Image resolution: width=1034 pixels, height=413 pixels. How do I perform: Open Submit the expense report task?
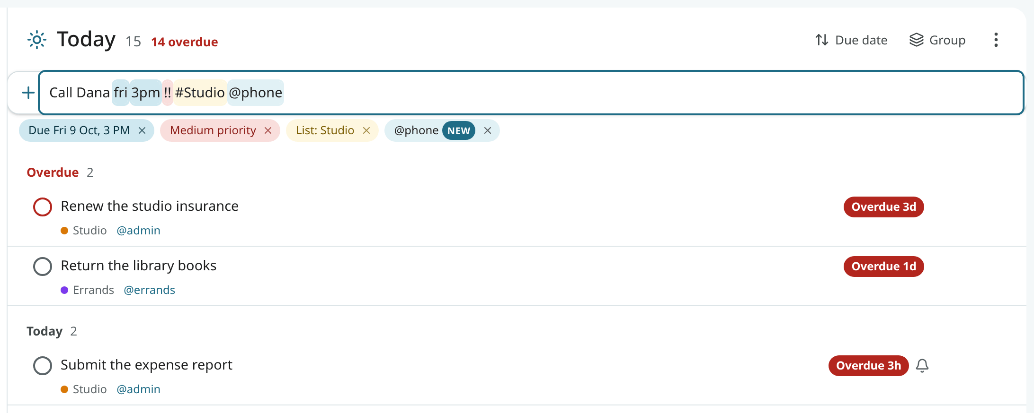(x=147, y=365)
